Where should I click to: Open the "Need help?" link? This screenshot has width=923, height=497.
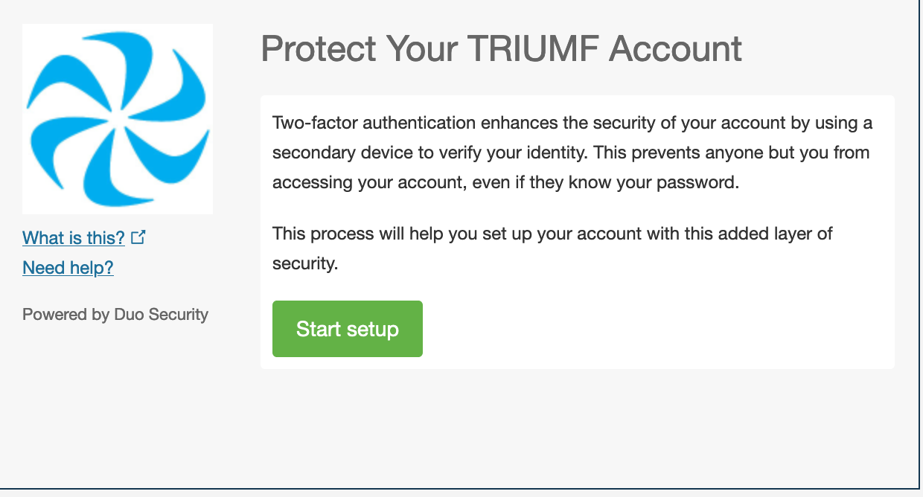tap(68, 268)
